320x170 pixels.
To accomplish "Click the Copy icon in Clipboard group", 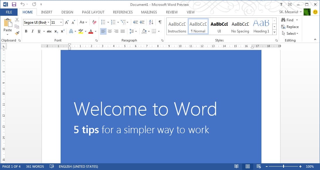I will 17,27.
